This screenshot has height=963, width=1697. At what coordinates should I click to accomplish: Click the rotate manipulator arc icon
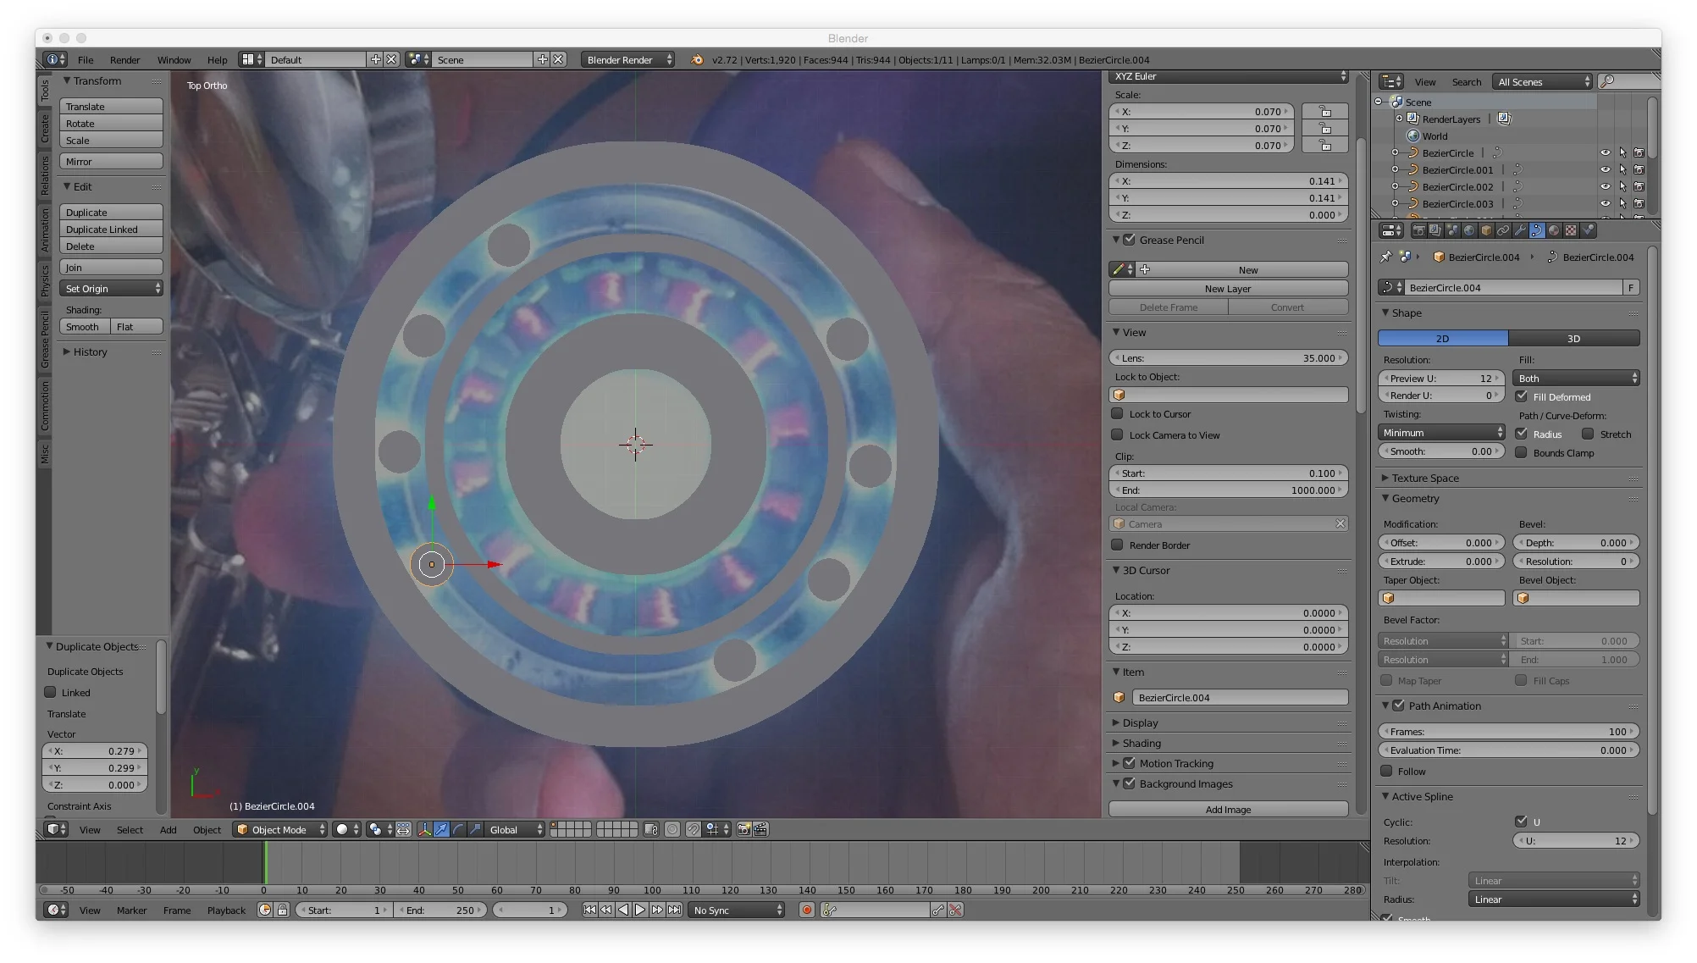[x=458, y=830]
